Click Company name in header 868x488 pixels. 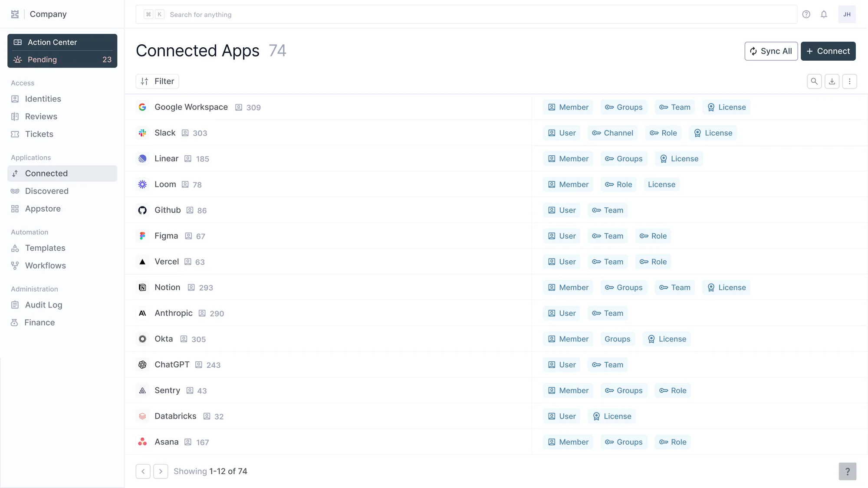click(x=48, y=14)
